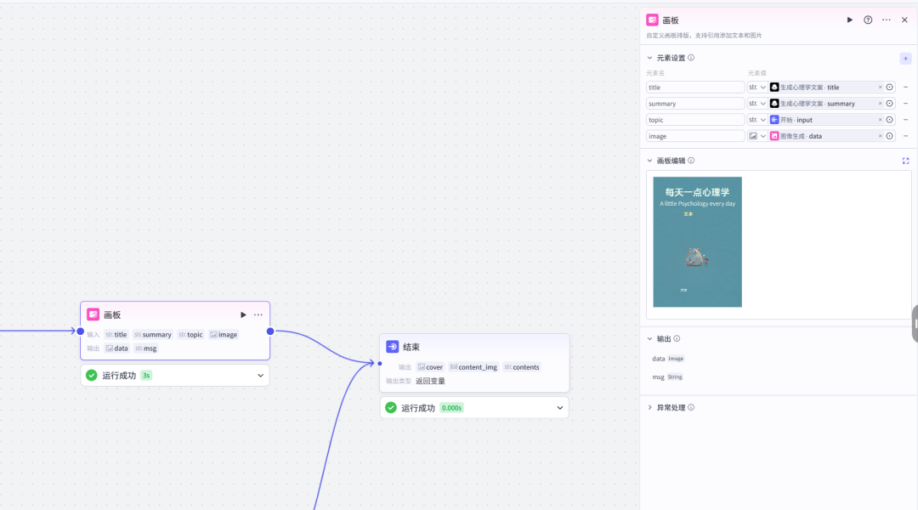
Task: Add a new element with plus button
Action: [906, 59]
